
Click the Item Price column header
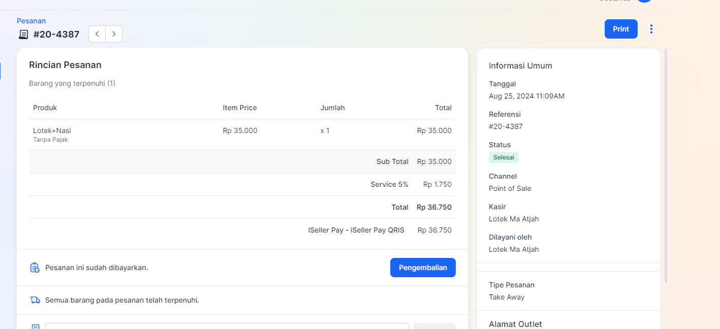point(240,108)
